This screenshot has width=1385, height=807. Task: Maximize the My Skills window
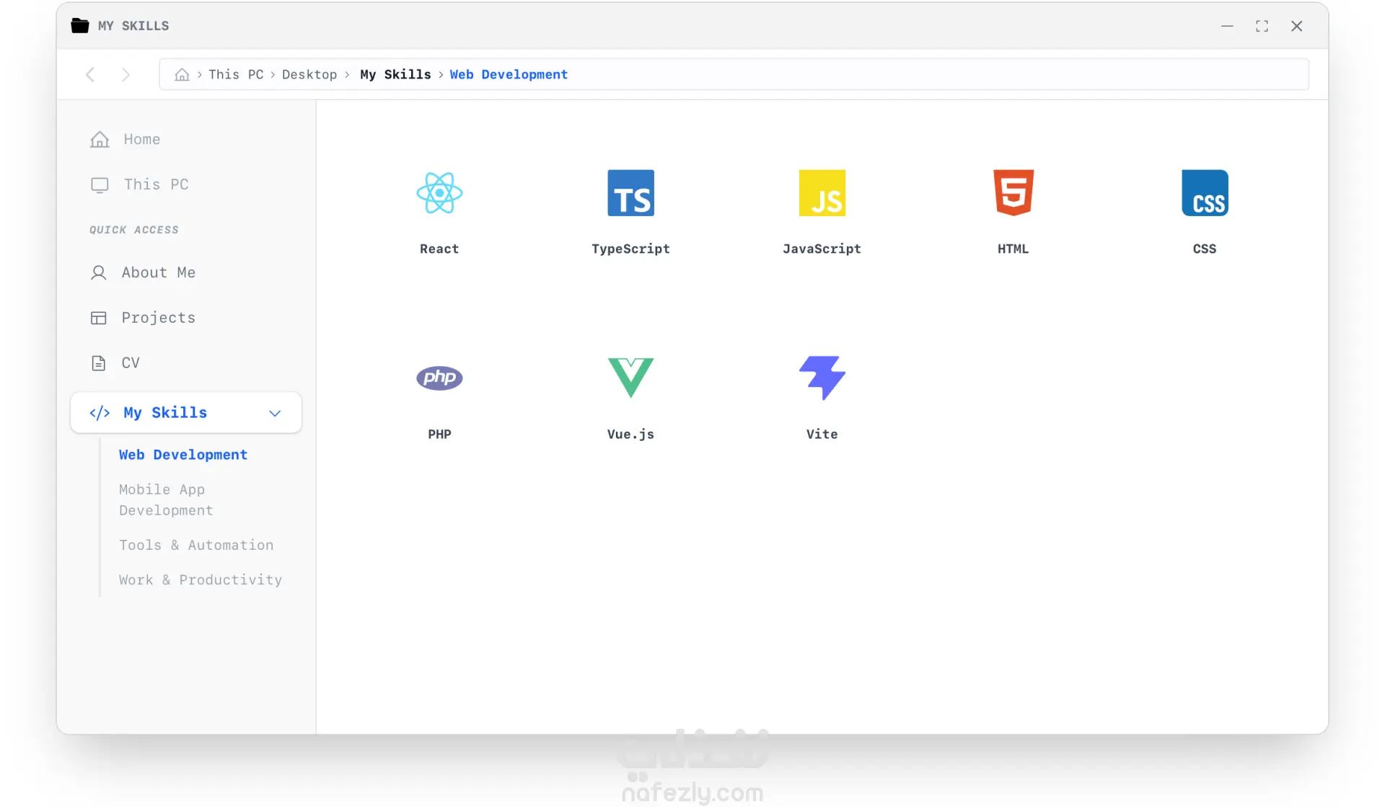tap(1262, 26)
